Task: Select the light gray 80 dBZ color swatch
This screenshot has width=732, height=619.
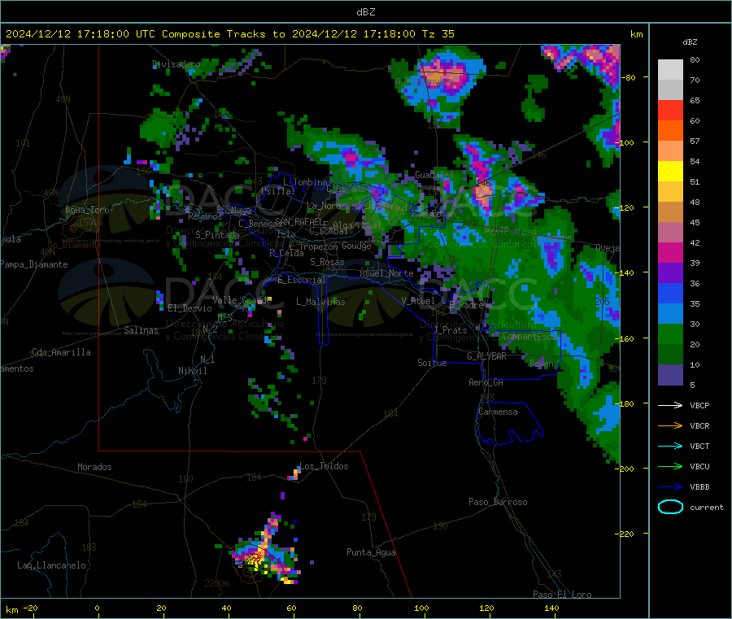Action: pyautogui.click(x=670, y=70)
